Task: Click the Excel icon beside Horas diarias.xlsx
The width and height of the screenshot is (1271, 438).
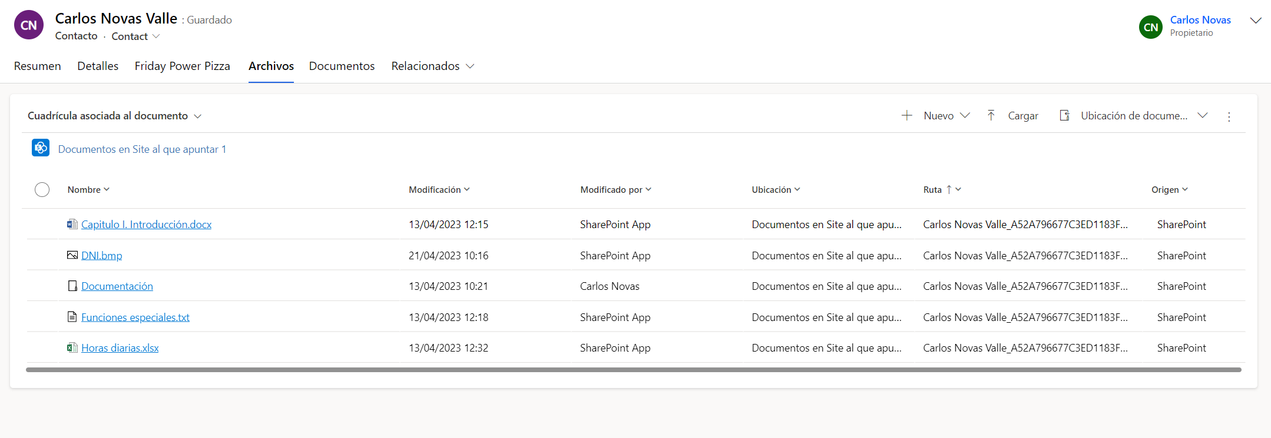Action: pos(72,347)
